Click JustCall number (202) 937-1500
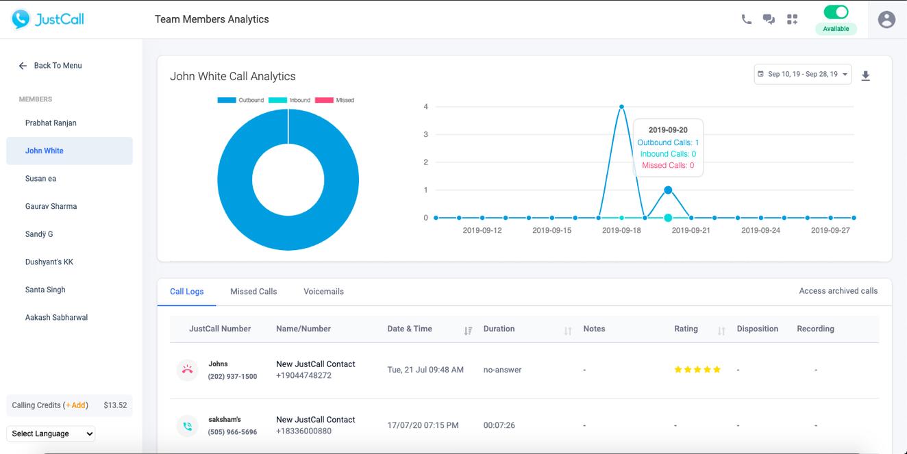The height and width of the screenshot is (454, 907). [x=233, y=377]
